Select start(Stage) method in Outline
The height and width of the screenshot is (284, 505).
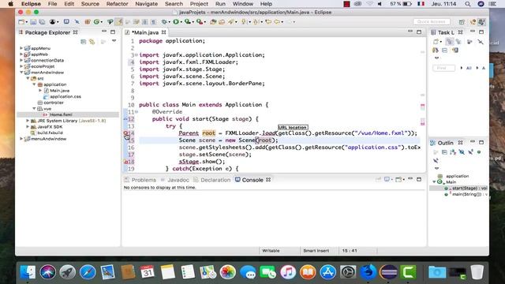pos(469,188)
